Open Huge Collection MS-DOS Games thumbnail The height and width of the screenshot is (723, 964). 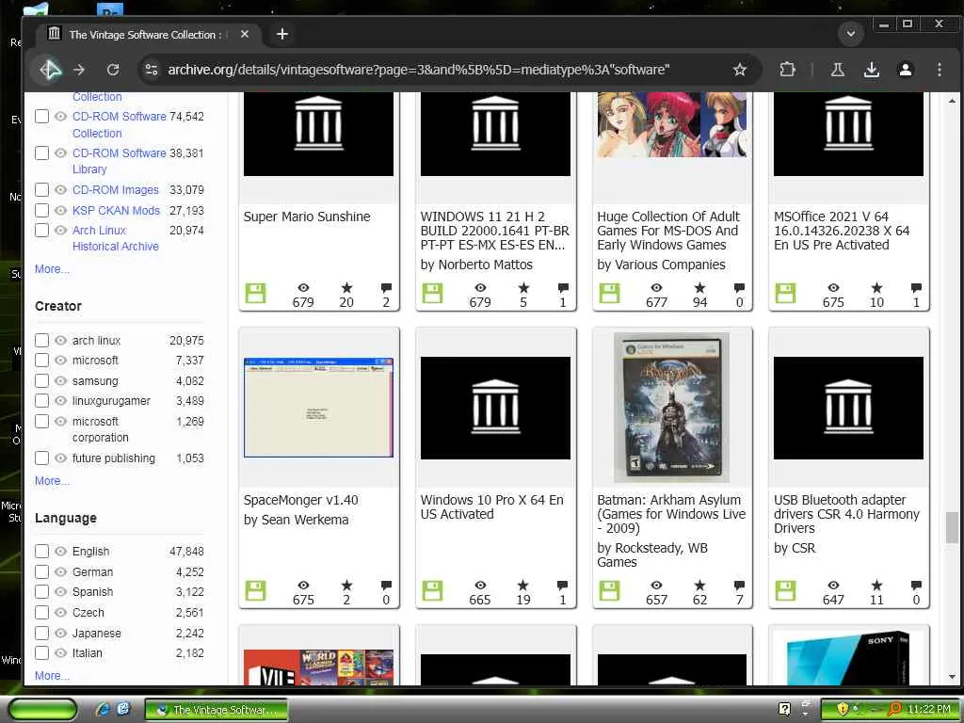tap(671, 125)
